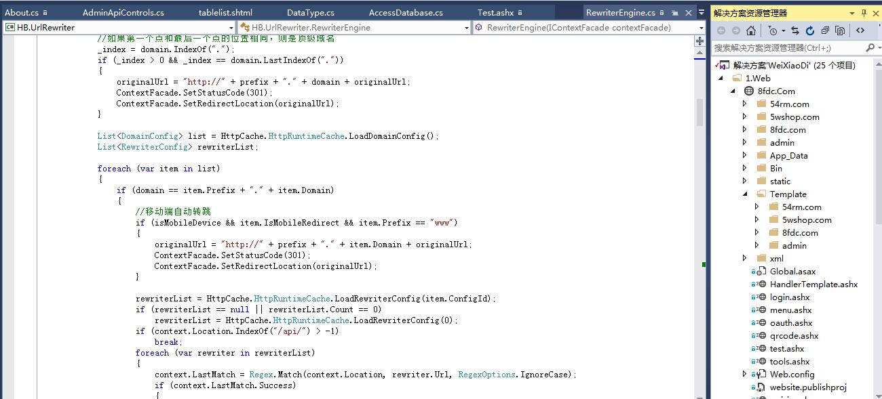Select the 8fdc.com folder under Template
882x399 pixels.
800,232
